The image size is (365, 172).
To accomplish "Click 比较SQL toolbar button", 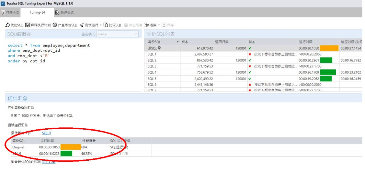I will point(113,25).
